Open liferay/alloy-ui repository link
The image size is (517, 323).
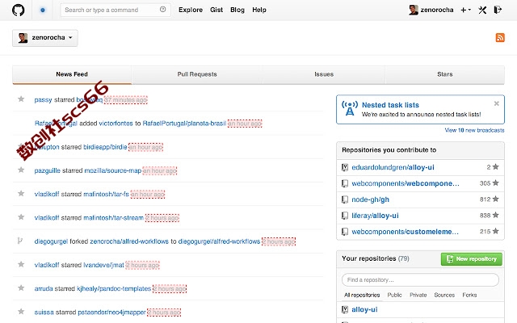coord(375,216)
